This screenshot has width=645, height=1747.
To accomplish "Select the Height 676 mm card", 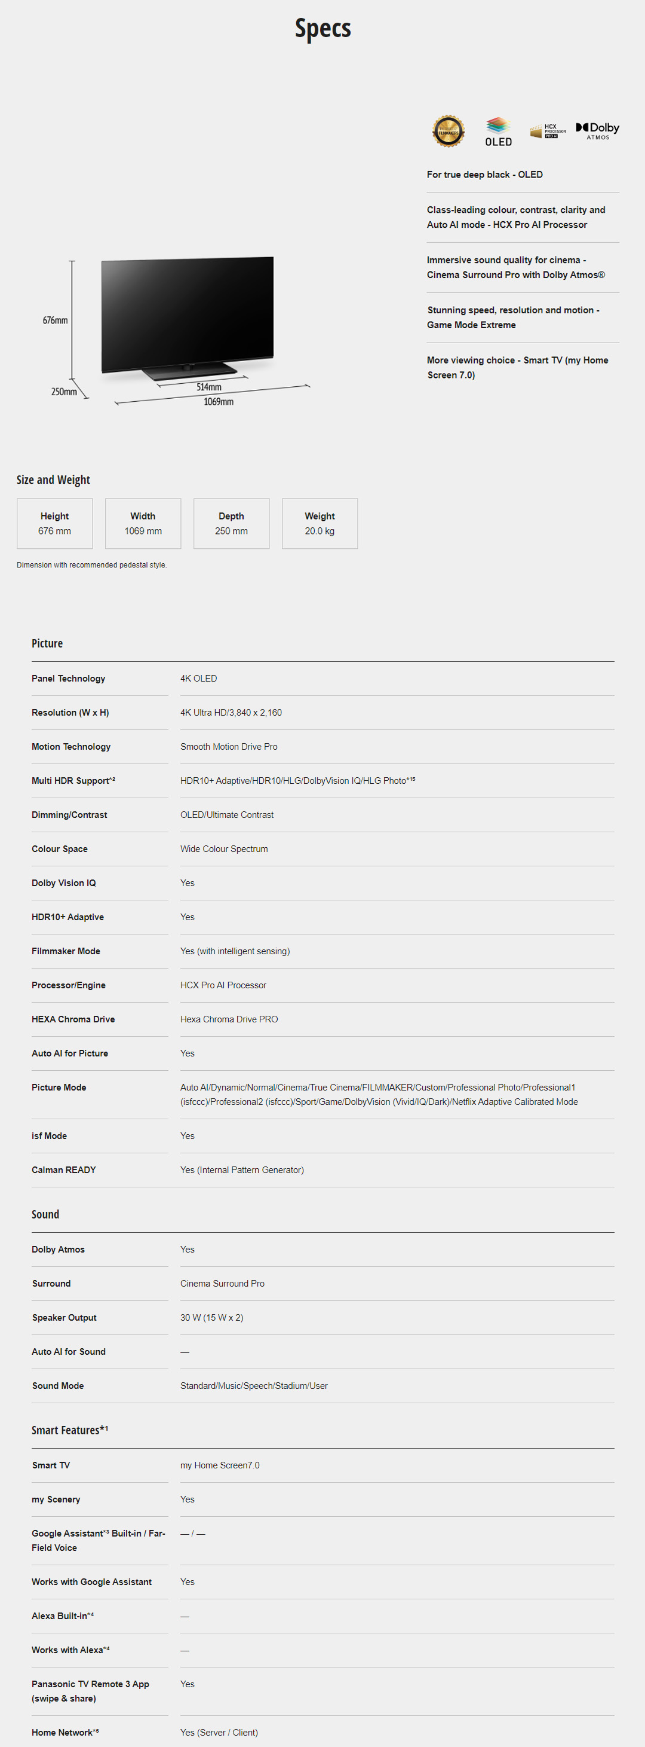I will click(55, 524).
